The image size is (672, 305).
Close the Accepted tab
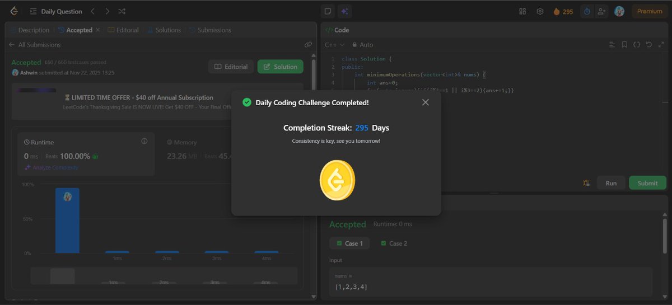point(98,30)
